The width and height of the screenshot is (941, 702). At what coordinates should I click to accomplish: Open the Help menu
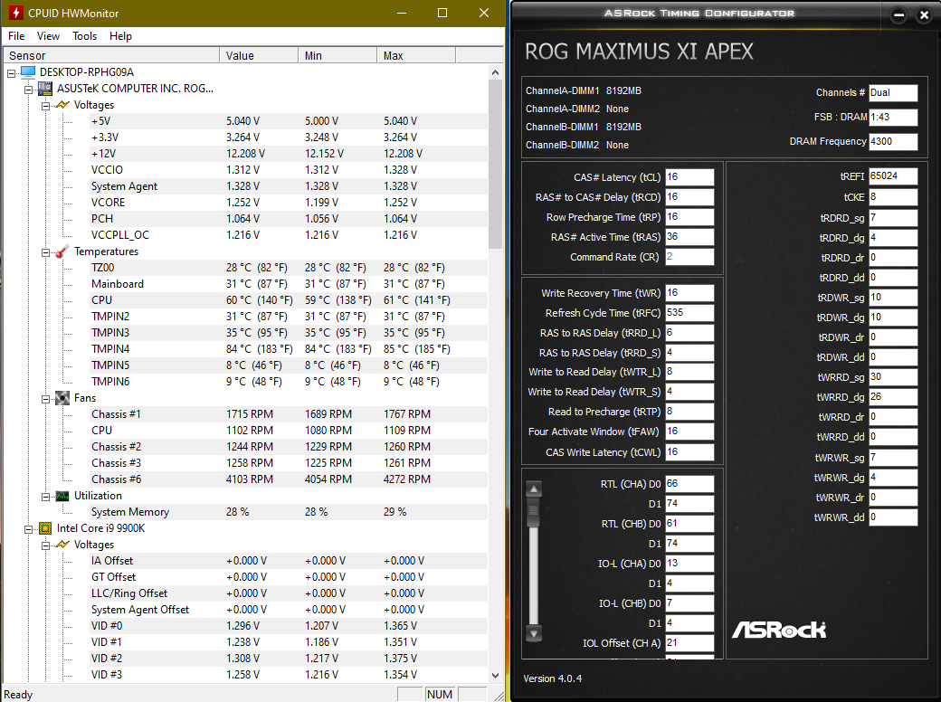click(x=120, y=36)
